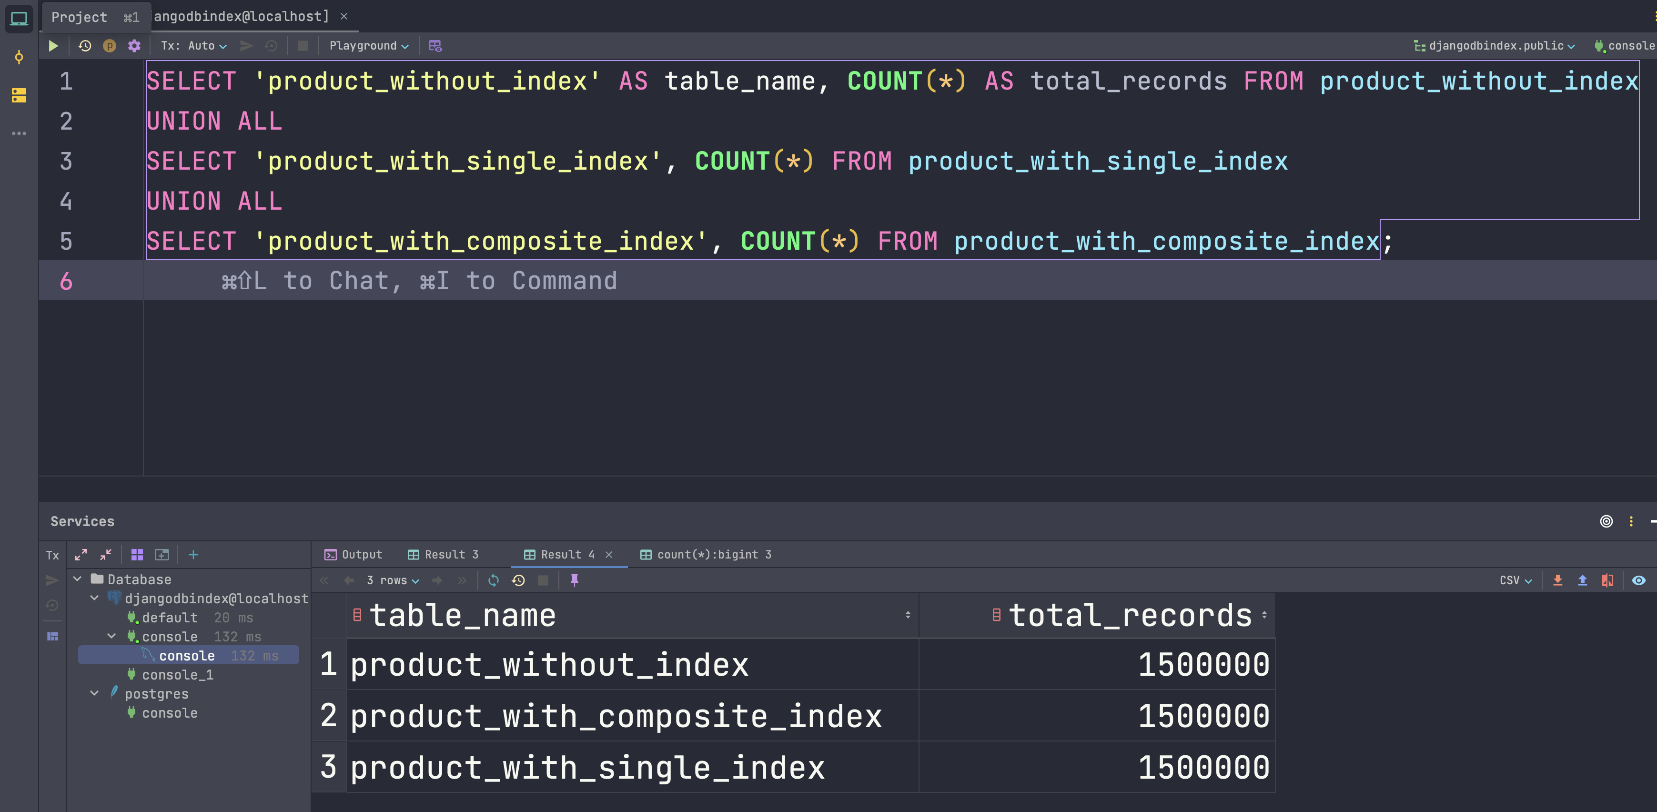Open the Playground resolve mode dropdown
Viewport: 1657px width, 812px height.
(x=369, y=46)
